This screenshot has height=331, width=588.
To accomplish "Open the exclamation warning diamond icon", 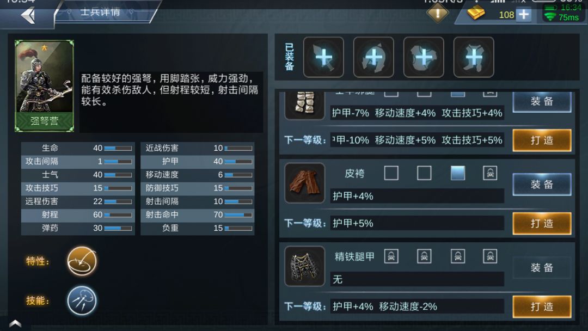I will click(437, 13).
